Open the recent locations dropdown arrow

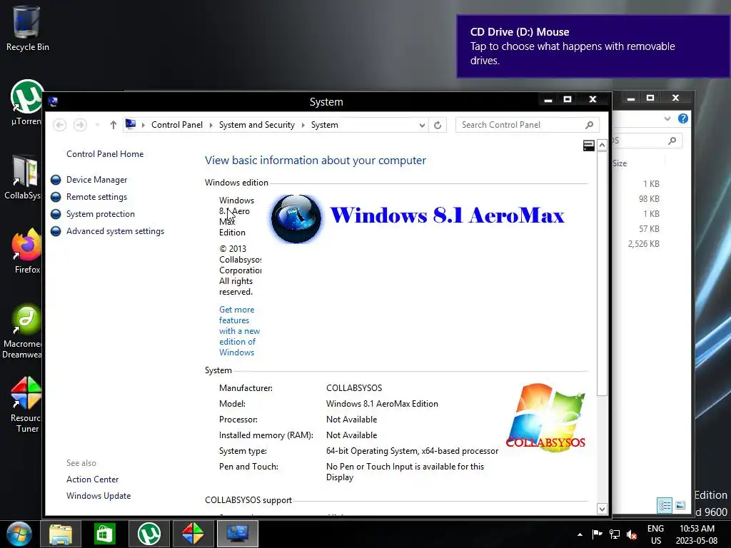[x=97, y=125]
